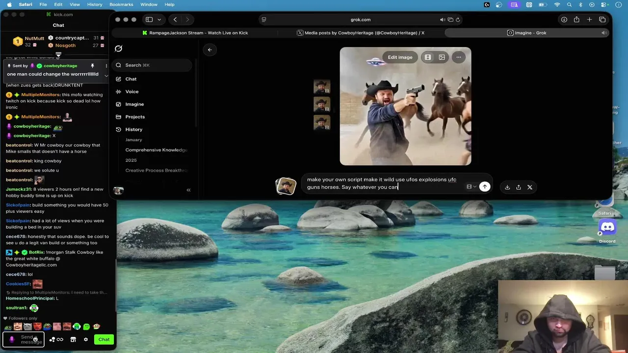
Task: Open Wi-Fi status in the menu bar
Action: click(557, 4)
